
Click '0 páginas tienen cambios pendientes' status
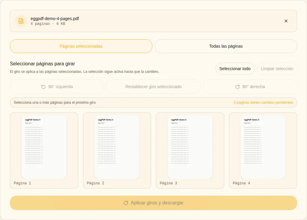click(263, 103)
